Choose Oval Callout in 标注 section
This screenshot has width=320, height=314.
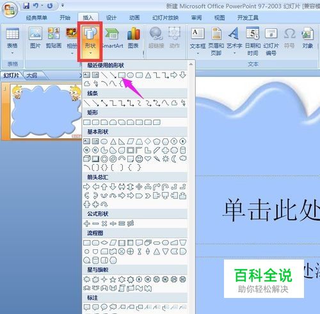(104, 307)
